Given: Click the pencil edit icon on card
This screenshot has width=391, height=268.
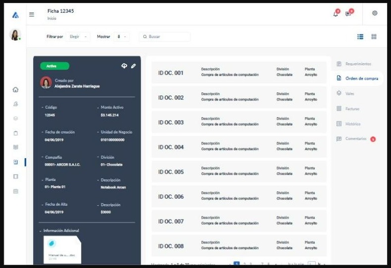Looking at the screenshot, I should pyautogui.click(x=134, y=66).
